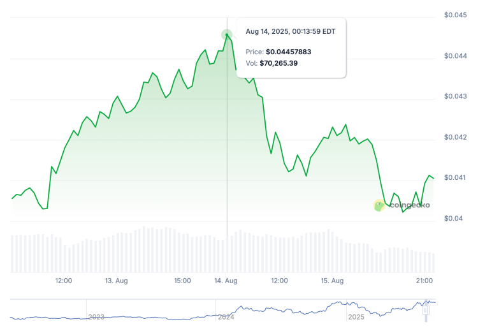Click the 15. Aug date axis label
Viewport: 478px width, 331px height.
332,281
